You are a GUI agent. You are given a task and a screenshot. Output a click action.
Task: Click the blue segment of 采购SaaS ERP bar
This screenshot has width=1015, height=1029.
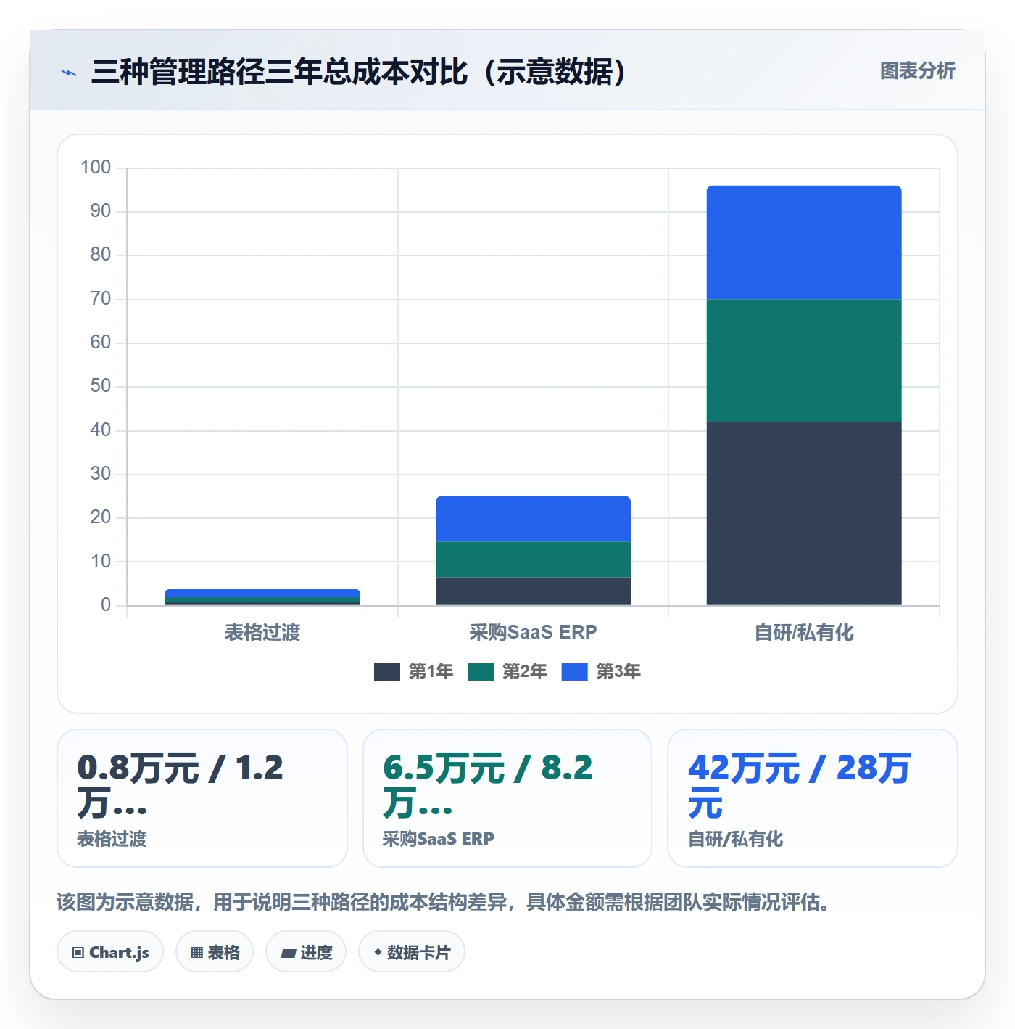pos(533,519)
